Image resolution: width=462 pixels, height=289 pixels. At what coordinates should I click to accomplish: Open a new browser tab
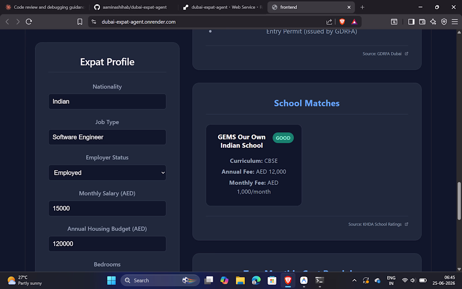[362, 7]
